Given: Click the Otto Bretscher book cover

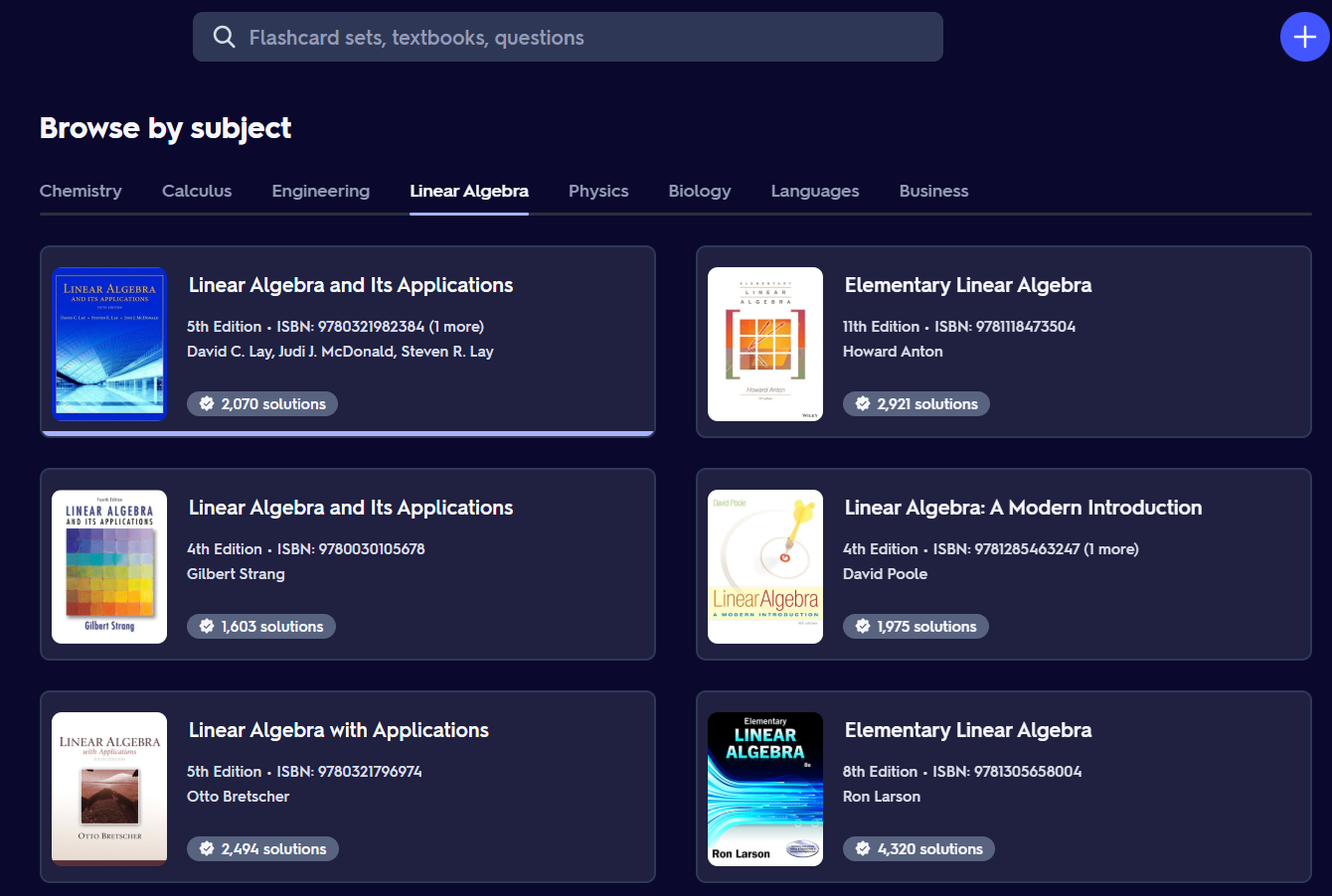Looking at the screenshot, I should (x=109, y=789).
